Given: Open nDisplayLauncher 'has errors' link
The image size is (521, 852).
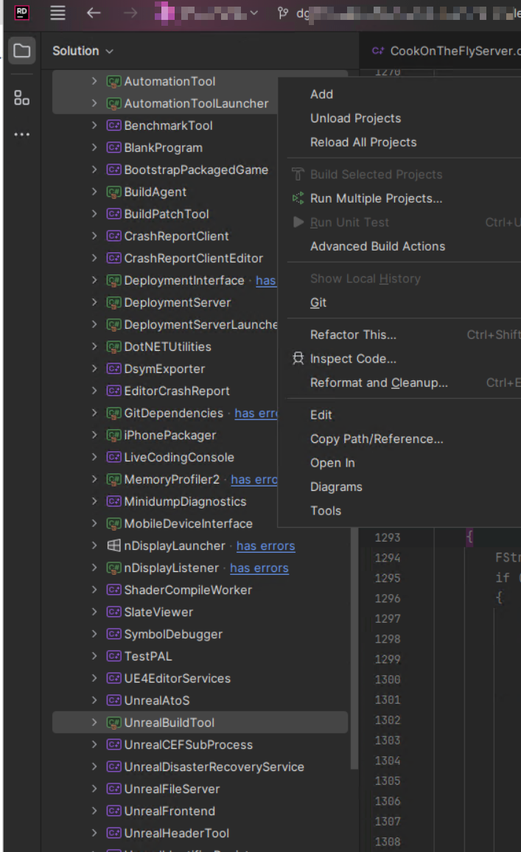Looking at the screenshot, I should 266,545.
